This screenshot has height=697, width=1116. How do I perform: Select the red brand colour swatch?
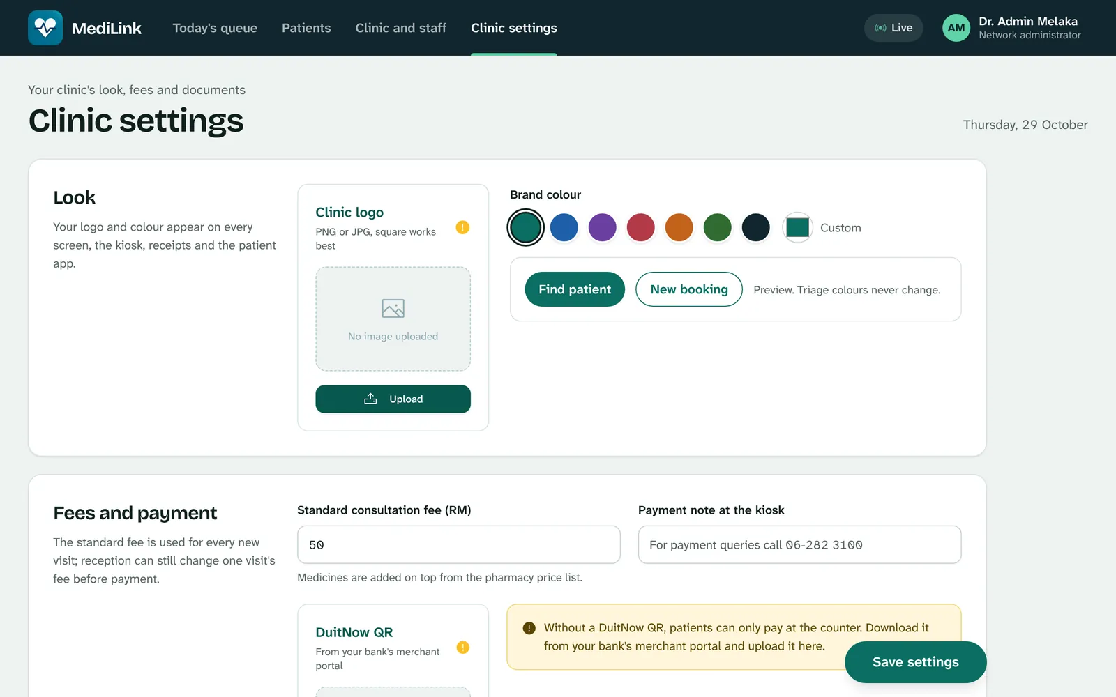pyautogui.click(x=641, y=227)
